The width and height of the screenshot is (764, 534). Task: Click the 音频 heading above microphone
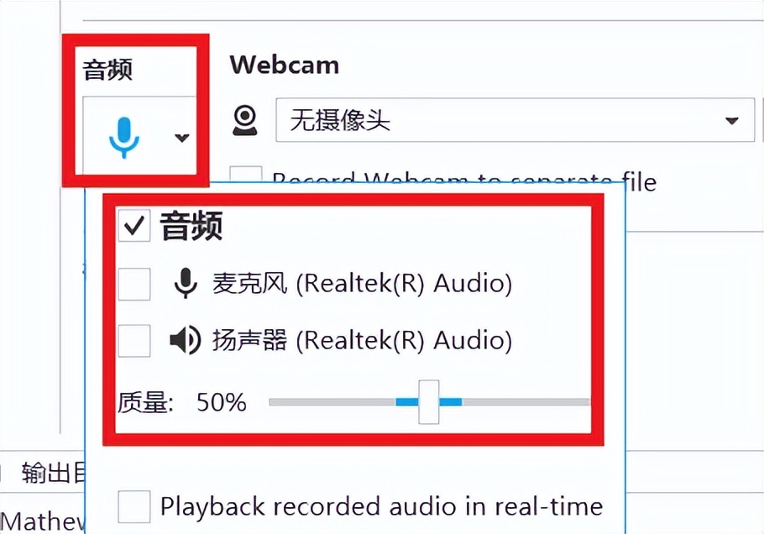point(107,70)
